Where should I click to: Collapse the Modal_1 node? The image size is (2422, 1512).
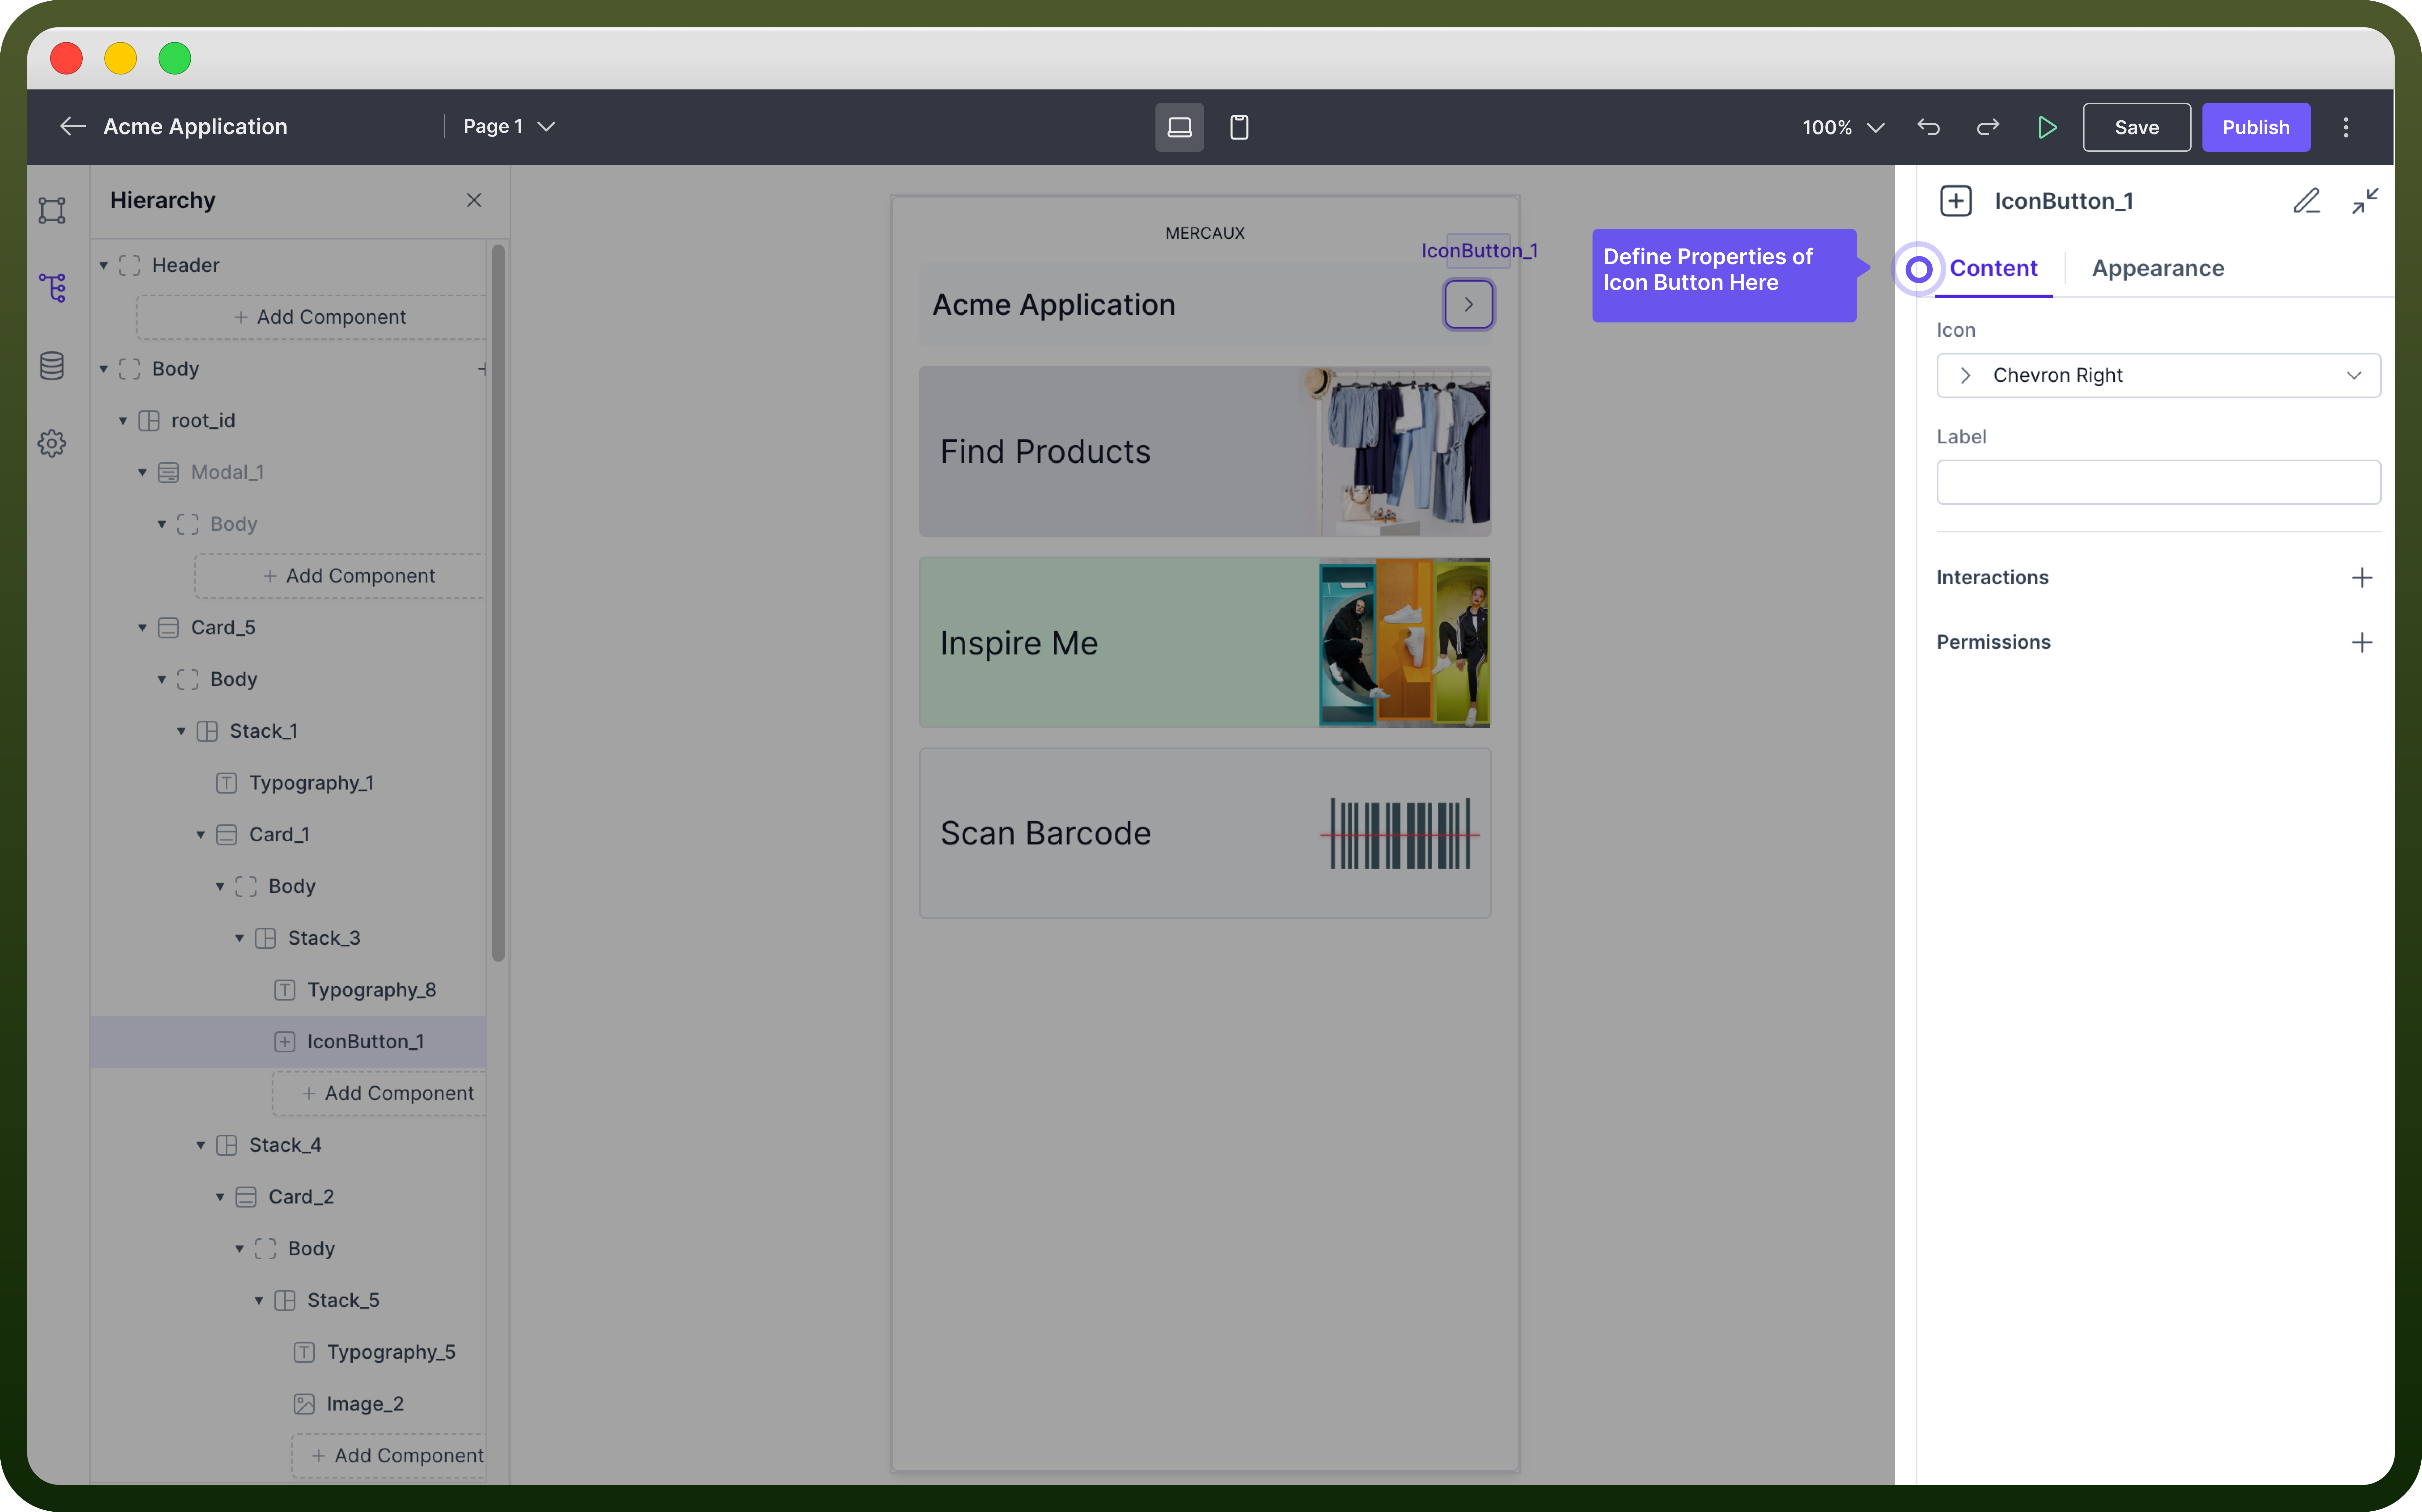(x=142, y=472)
